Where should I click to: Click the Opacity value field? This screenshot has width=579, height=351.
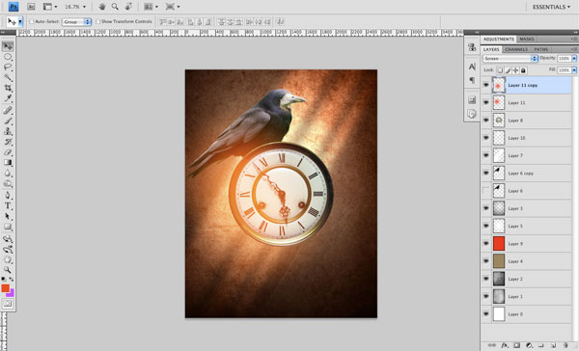[x=564, y=58]
